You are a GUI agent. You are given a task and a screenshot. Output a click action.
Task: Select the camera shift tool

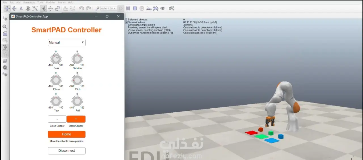(21, 9)
